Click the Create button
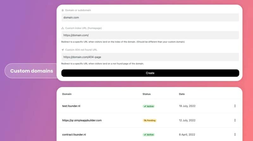The height and width of the screenshot is (141, 253). click(150, 73)
